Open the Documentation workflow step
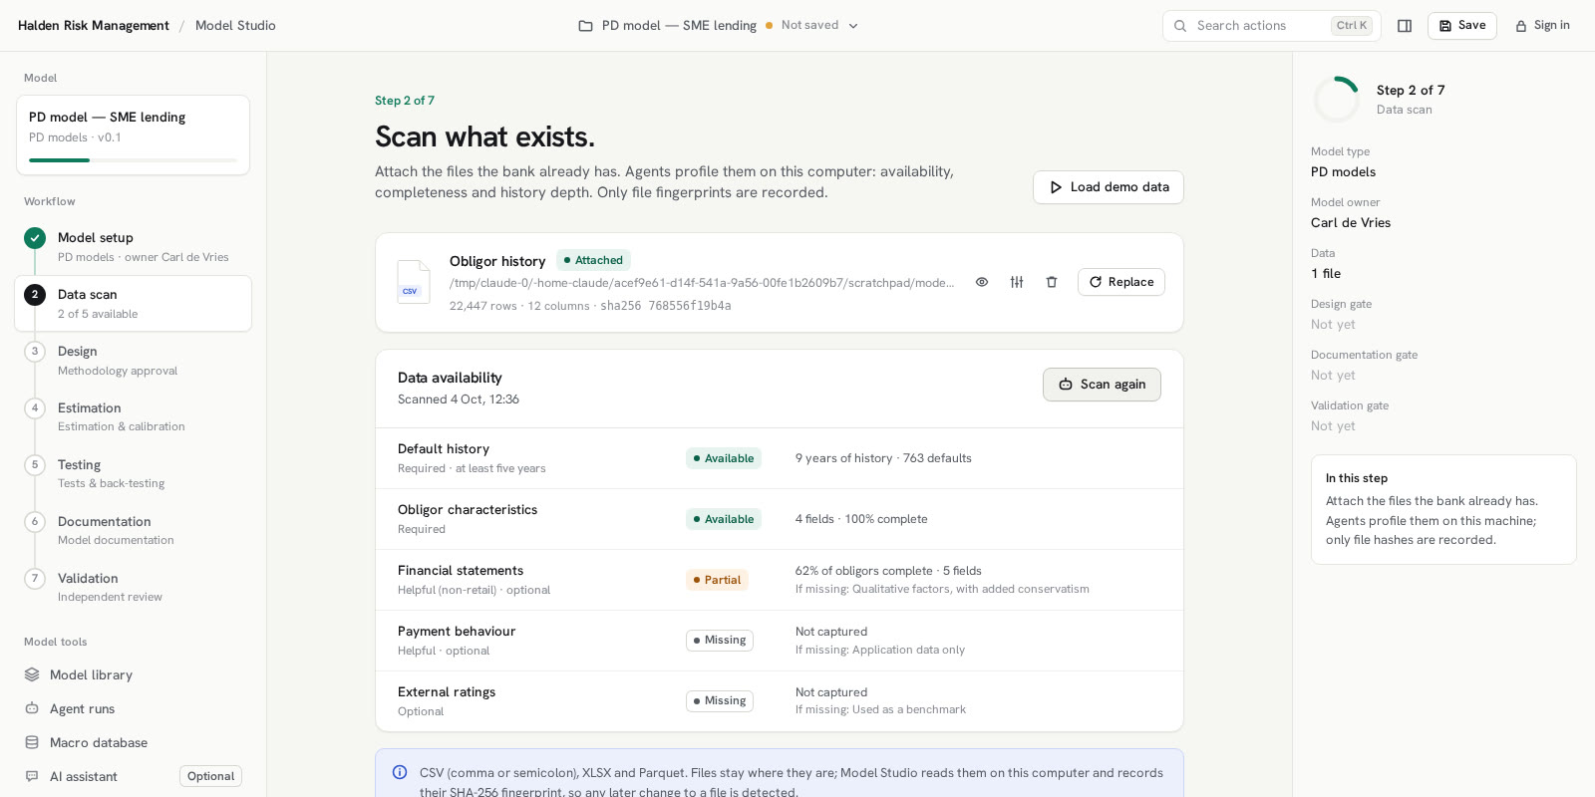The image size is (1595, 797). 134,531
